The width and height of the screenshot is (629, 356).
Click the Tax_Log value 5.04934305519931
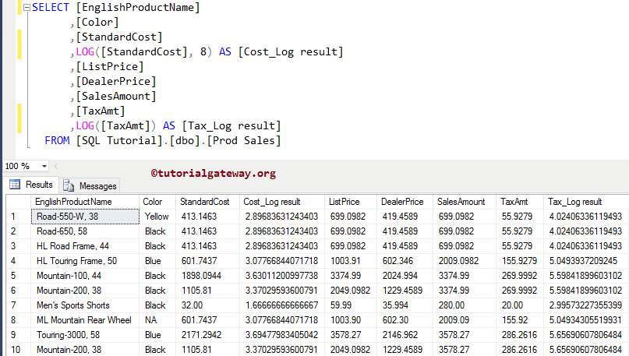(x=586, y=320)
